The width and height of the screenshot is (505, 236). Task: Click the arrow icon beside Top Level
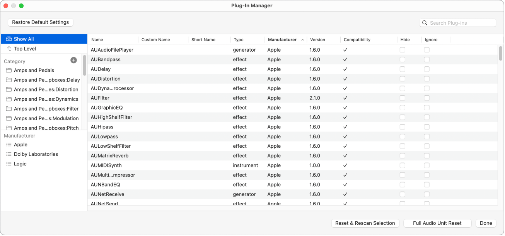[9, 49]
